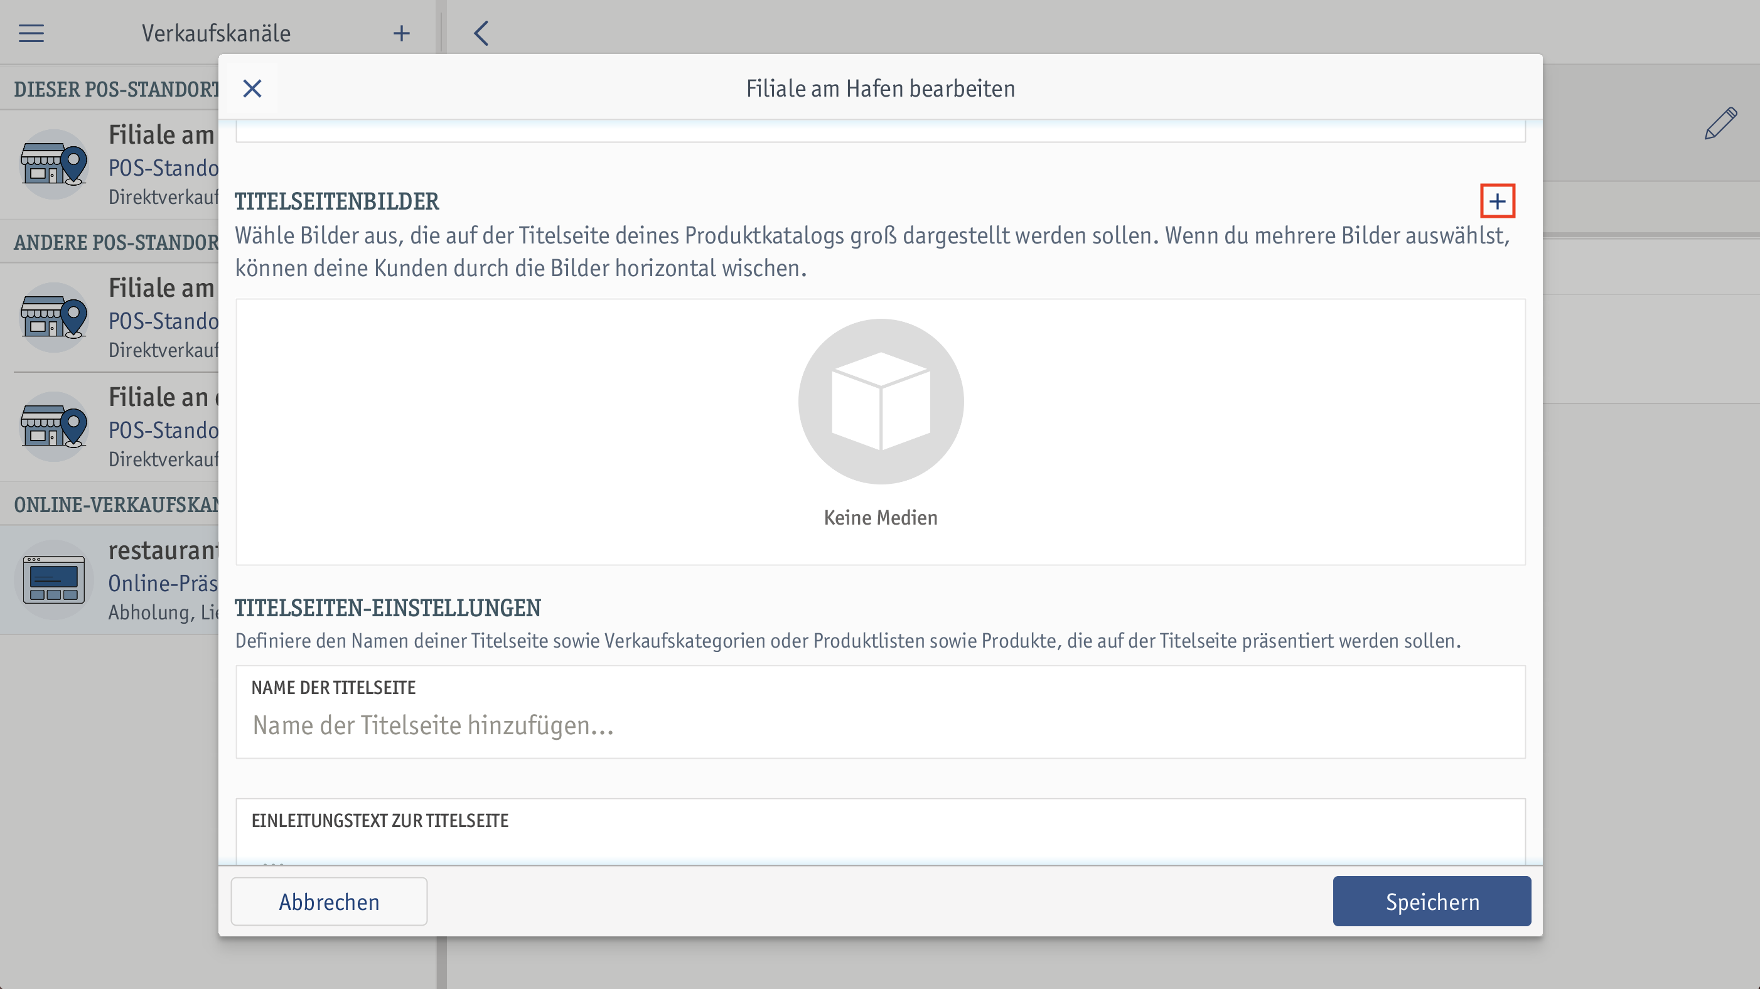
Task: Click the dialog title Filiale am Hafen bearbeiten
Action: pyautogui.click(x=880, y=88)
